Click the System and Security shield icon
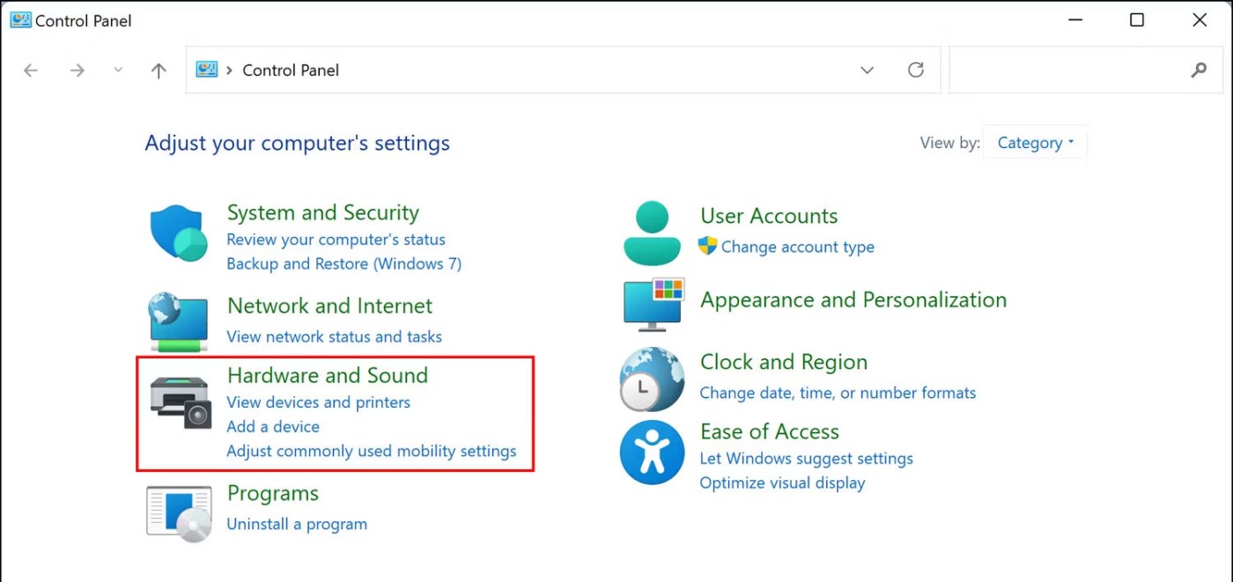This screenshot has width=1233, height=582. coord(179,233)
